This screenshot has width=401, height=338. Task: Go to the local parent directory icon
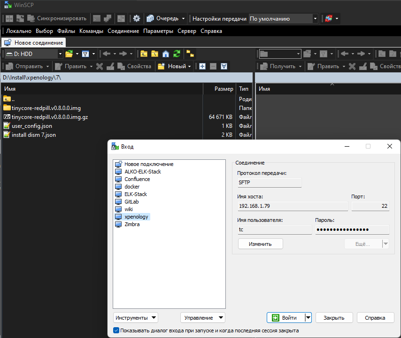tap(144, 54)
